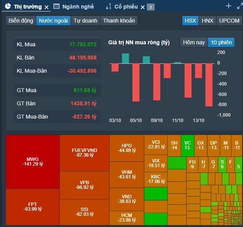Click the lowest red bar after 13/10

tap(209, 85)
